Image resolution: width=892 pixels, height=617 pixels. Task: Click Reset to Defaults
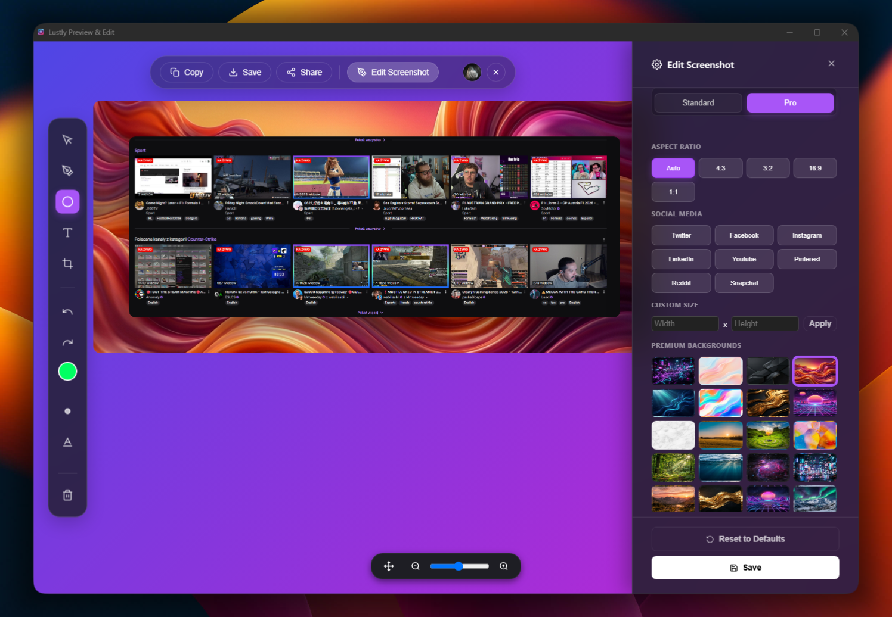pos(745,539)
